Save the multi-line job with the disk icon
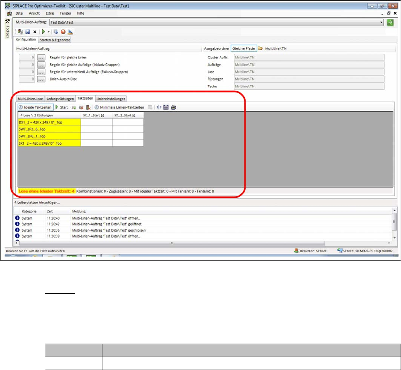This screenshot has height=370, width=401. (27, 32)
